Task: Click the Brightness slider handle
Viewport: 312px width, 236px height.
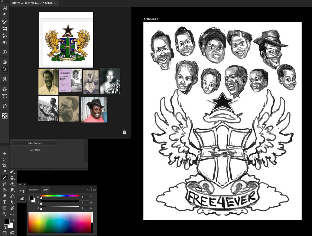Action: coord(41,209)
